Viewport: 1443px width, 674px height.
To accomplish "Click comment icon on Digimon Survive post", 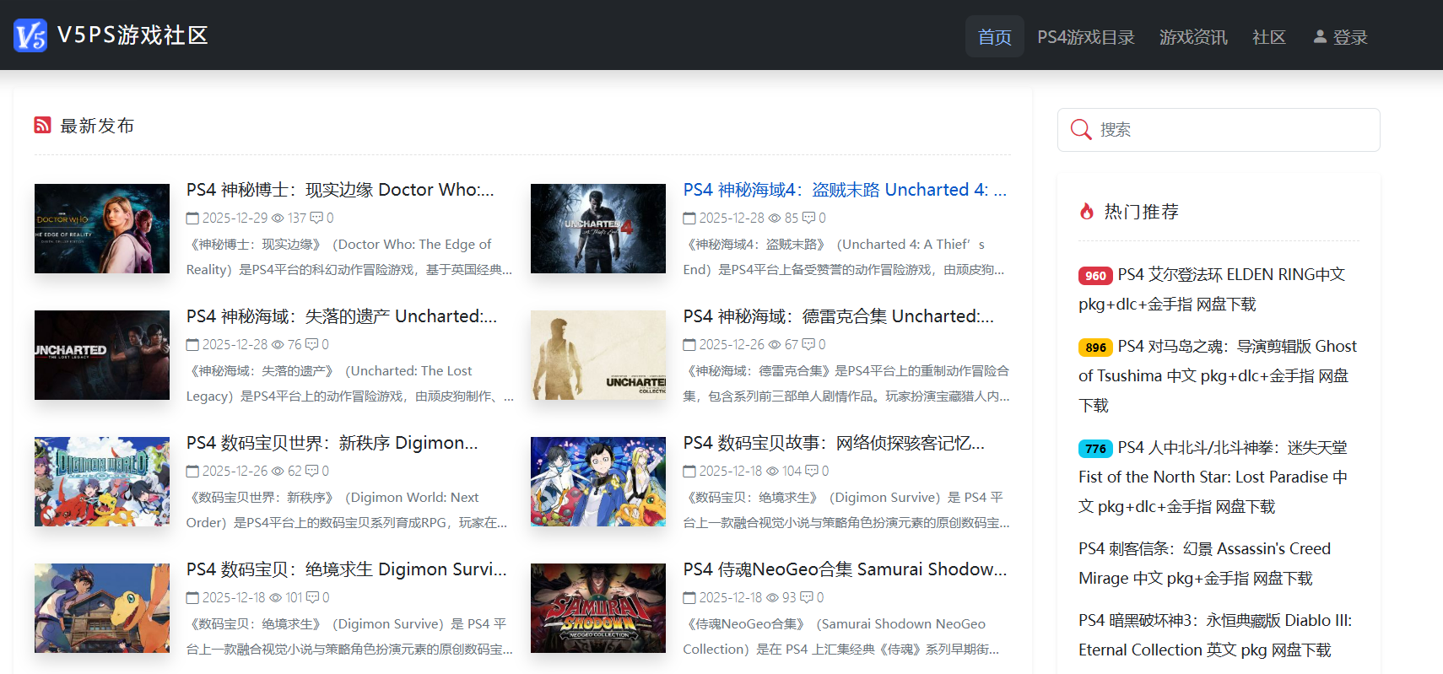I will click(x=312, y=597).
